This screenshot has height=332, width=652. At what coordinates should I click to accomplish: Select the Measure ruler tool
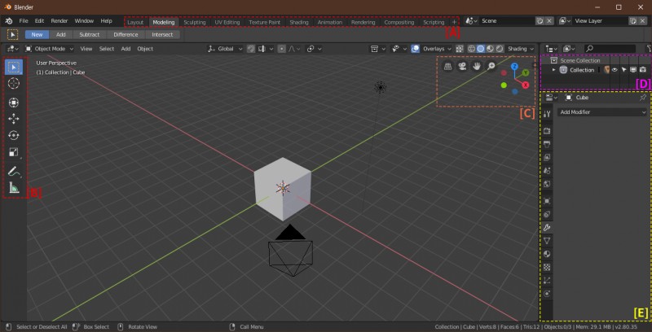[14, 188]
